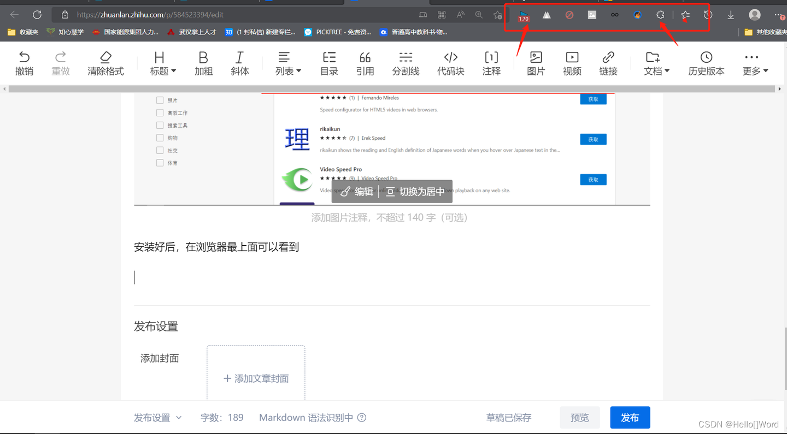Open the browser settings ellipsis menu

(x=779, y=15)
